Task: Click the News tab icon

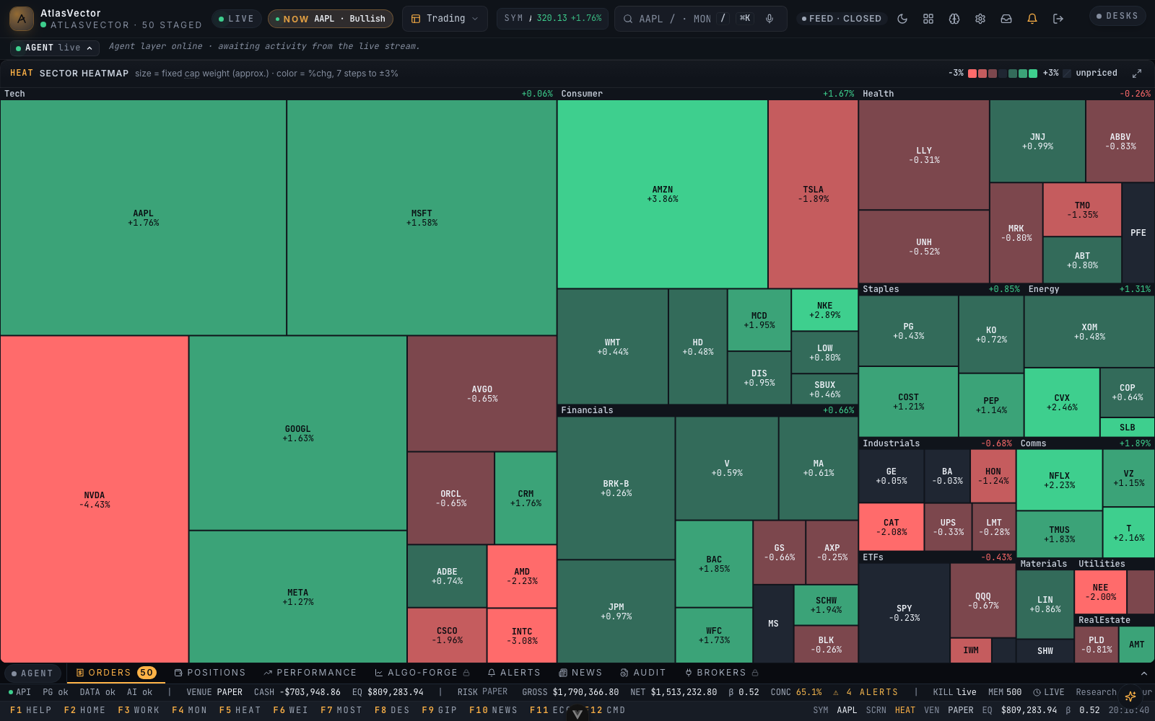Action: click(x=563, y=673)
